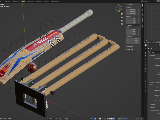Open the World properties tab icon

point(145,65)
